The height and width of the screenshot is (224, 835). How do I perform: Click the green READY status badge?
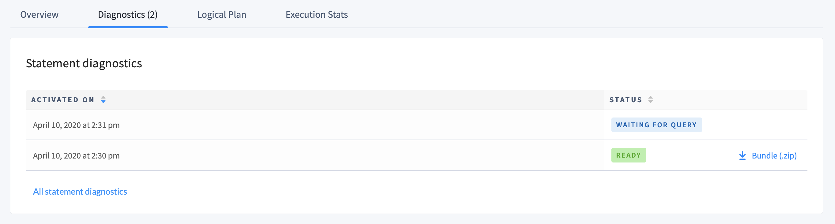point(628,155)
